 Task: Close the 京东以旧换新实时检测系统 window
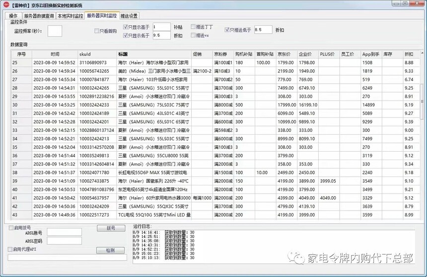[x=417, y=3]
